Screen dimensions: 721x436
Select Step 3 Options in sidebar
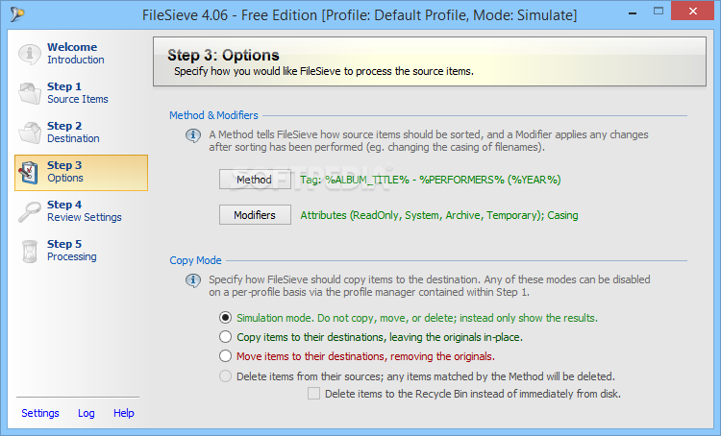click(x=82, y=173)
